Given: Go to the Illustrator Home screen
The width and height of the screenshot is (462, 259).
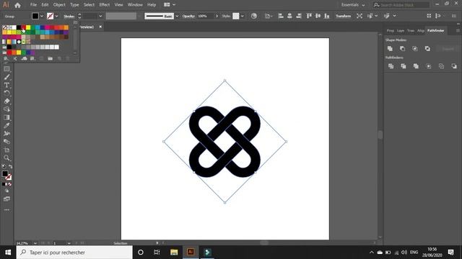Looking at the screenshot, I should 17,5.
